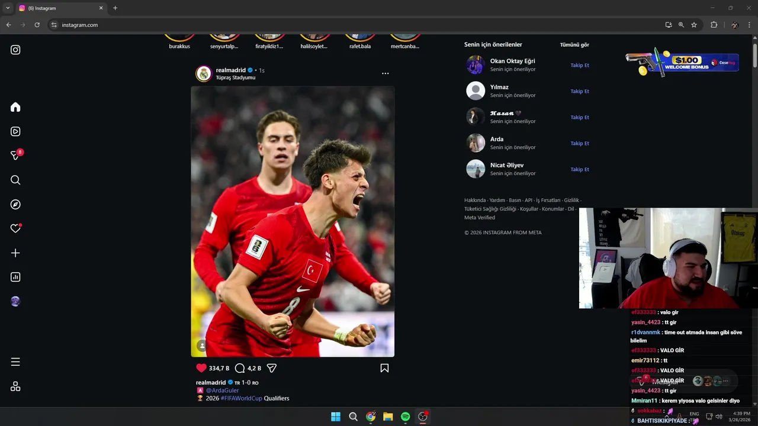The width and height of the screenshot is (758, 426).
Task: Open the realmadrid profile picture
Action: [204, 73]
